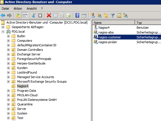Select LostAndFound in the tree
Viewport: 161px width, 121px height.
tap(27, 72)
